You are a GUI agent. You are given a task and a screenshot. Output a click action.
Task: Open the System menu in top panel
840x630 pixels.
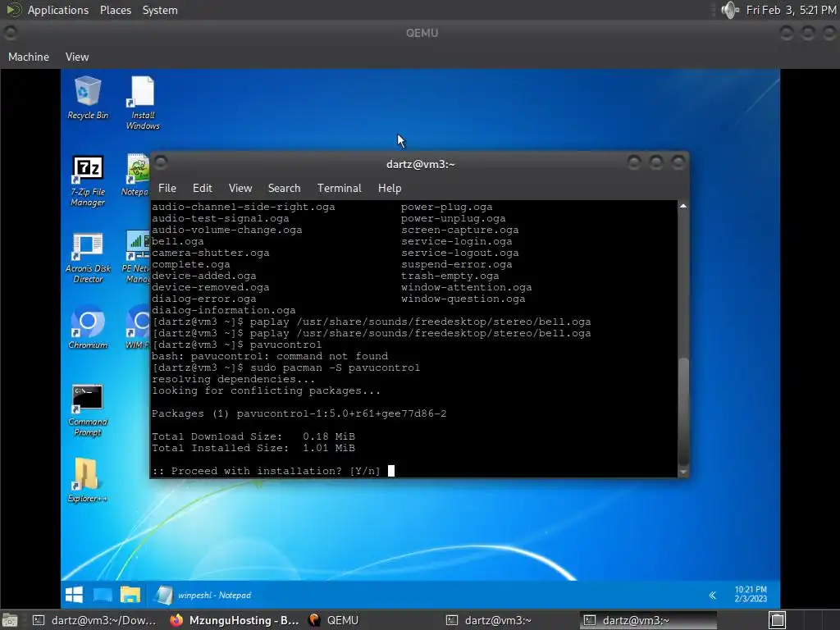pos(160,10)
